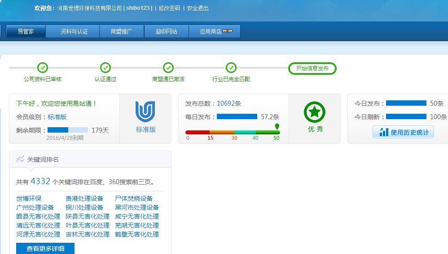Click the 2016/4/28到期 expiry date text

(65, 138)
